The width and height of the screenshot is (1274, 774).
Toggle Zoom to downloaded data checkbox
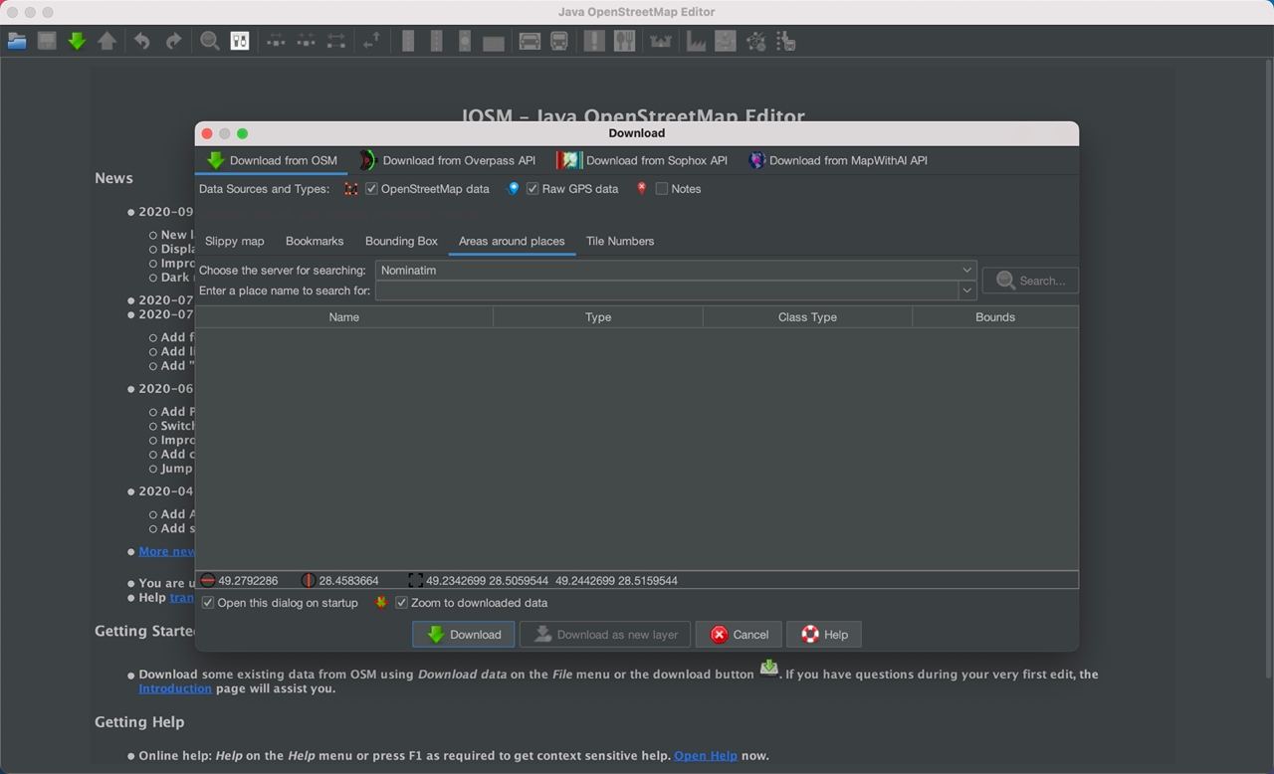coord(401,602)
